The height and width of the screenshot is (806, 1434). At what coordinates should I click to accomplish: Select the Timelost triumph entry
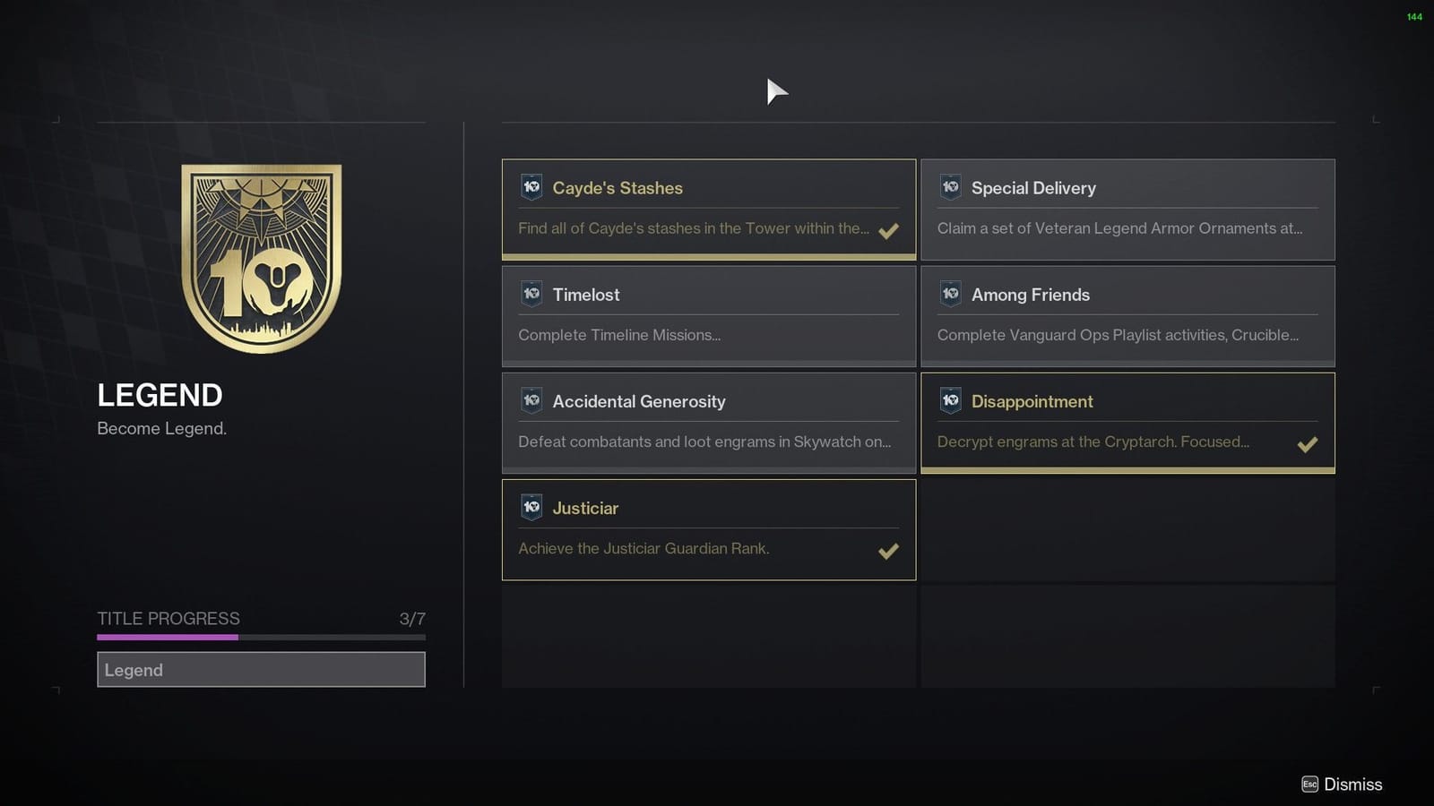(x=708, y=314)
